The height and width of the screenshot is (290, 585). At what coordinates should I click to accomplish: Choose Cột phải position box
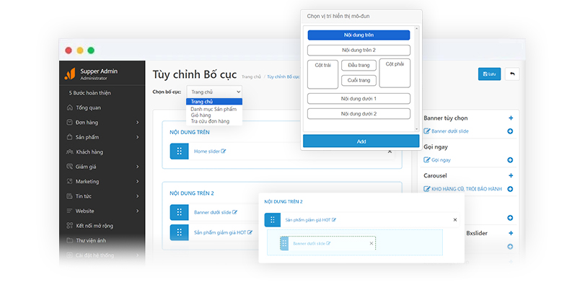[x=395, y=73]
